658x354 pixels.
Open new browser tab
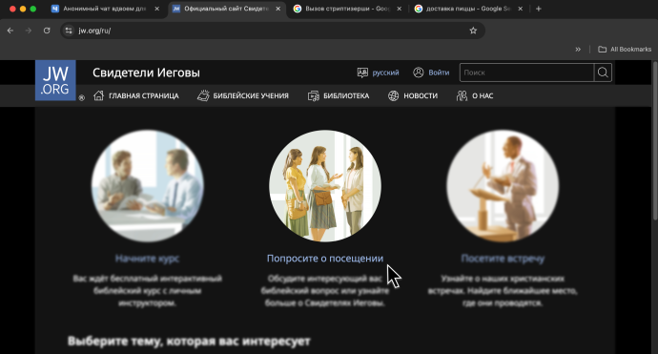[x=539, y=9]
